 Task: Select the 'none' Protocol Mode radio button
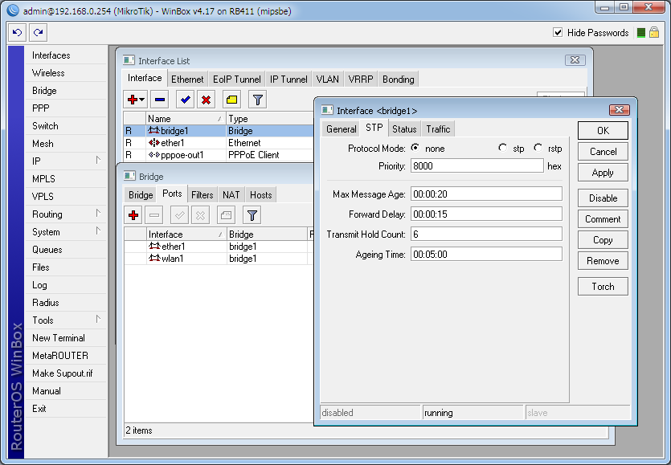tap(415, 148)
